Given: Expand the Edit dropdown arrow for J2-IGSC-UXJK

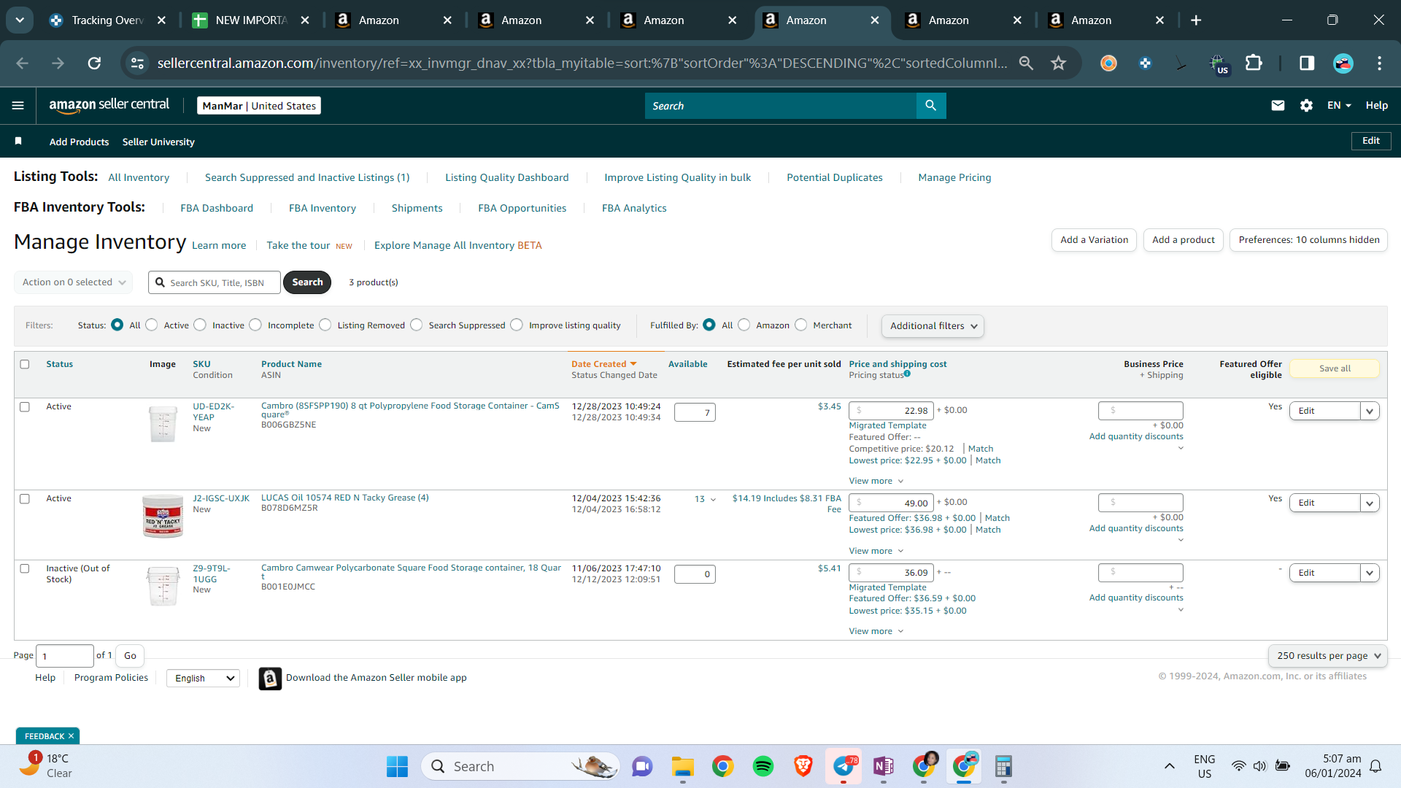Looking at the screenshot, I should coord(1370,503).
